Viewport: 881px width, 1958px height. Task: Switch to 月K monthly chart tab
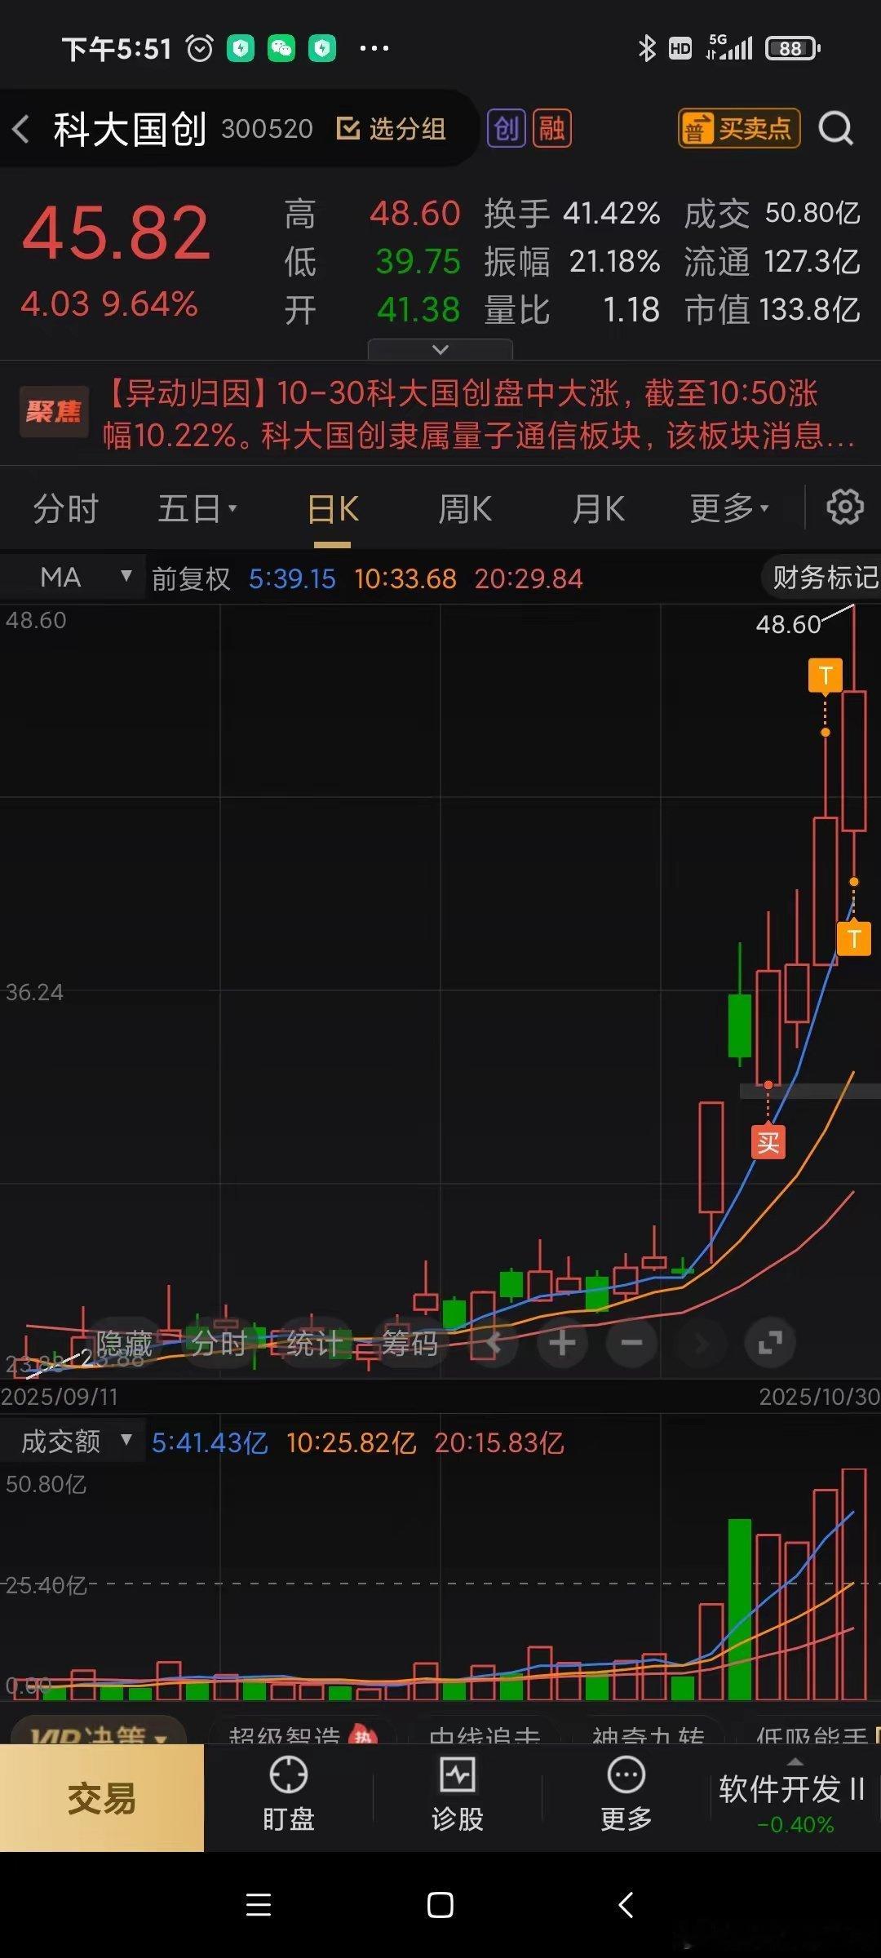[598, 509]
